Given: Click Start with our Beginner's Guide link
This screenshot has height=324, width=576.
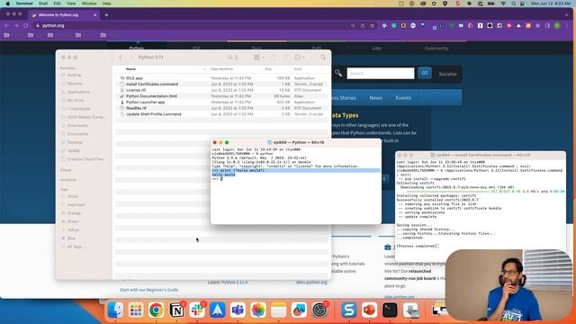Looking at the screenshot, I should pos(148,290).
